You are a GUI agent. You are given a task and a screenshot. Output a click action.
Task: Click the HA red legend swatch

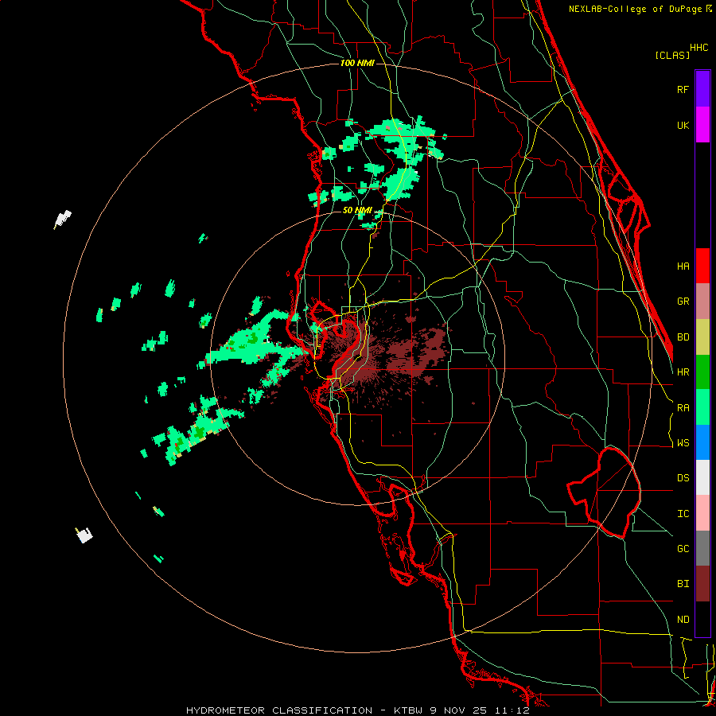pos(702,266)
